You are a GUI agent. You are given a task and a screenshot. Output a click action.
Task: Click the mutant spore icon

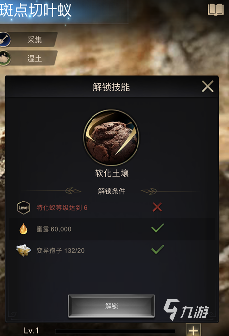(x=23, y=250)
